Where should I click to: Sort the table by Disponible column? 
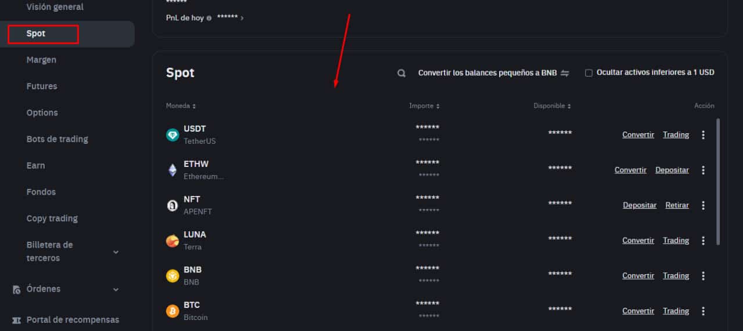[553, 106]
